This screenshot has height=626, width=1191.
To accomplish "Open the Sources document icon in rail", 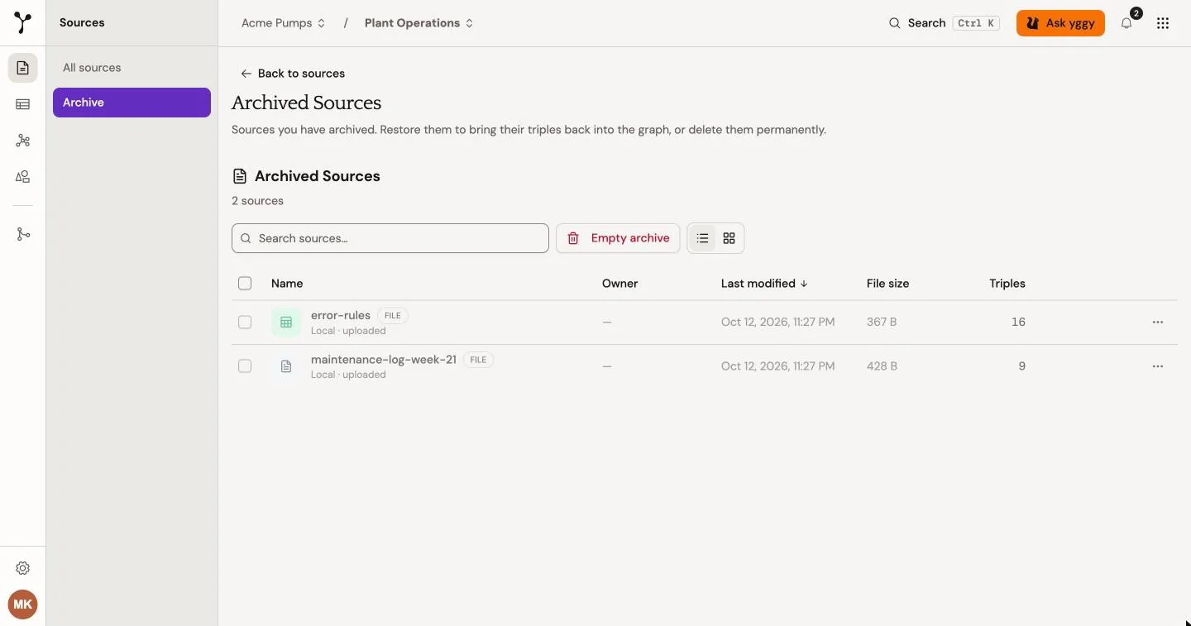I will tap(23, 68).
